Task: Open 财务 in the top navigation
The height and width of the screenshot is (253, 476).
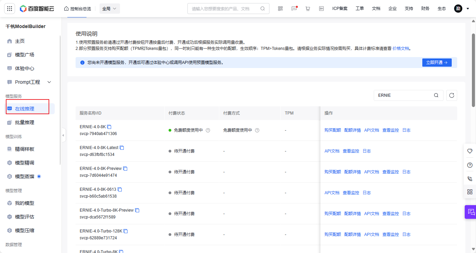Action: 425,9
